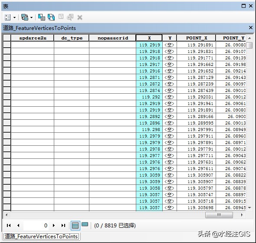The width and height of the screenshot is (256, 243).
Task: Jump to the last record
Action: pyautogui.click(x=63, y=226)
